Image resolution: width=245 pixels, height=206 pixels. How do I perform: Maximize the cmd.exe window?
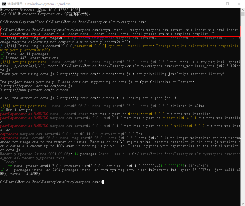pos(227,4)
